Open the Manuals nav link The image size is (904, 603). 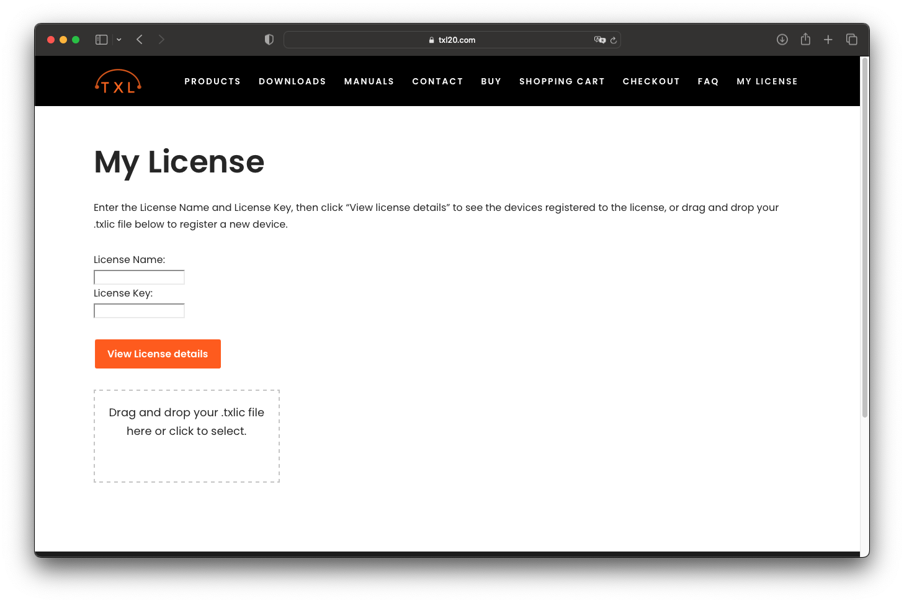369,81
